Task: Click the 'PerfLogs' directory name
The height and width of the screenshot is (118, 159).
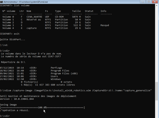Action: [56, 68]
